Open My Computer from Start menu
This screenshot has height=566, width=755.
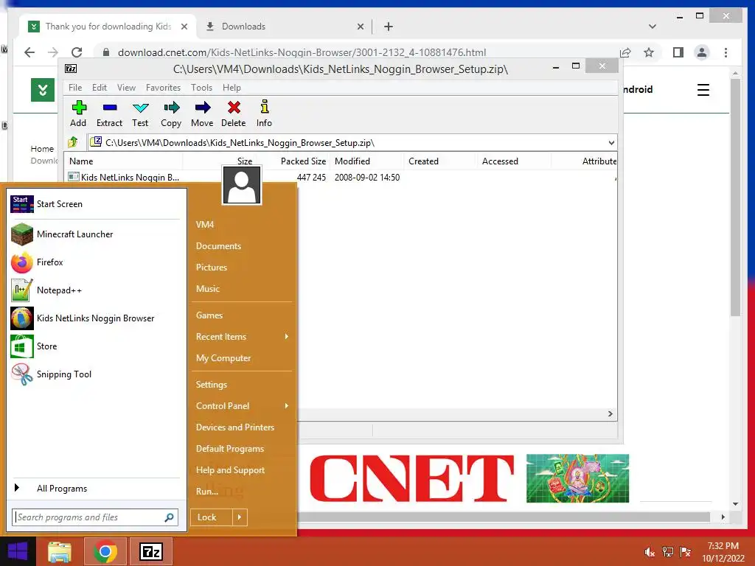pos(223,358)
